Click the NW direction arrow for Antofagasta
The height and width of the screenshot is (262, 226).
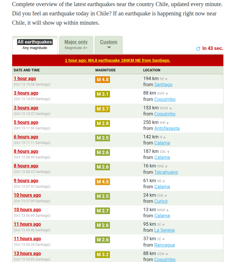pos(168,123)
